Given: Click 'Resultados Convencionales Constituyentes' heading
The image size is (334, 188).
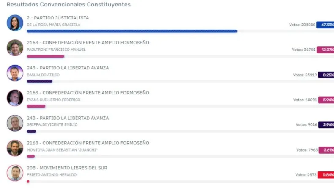Looking at the screenshot, I should [68, 5].
